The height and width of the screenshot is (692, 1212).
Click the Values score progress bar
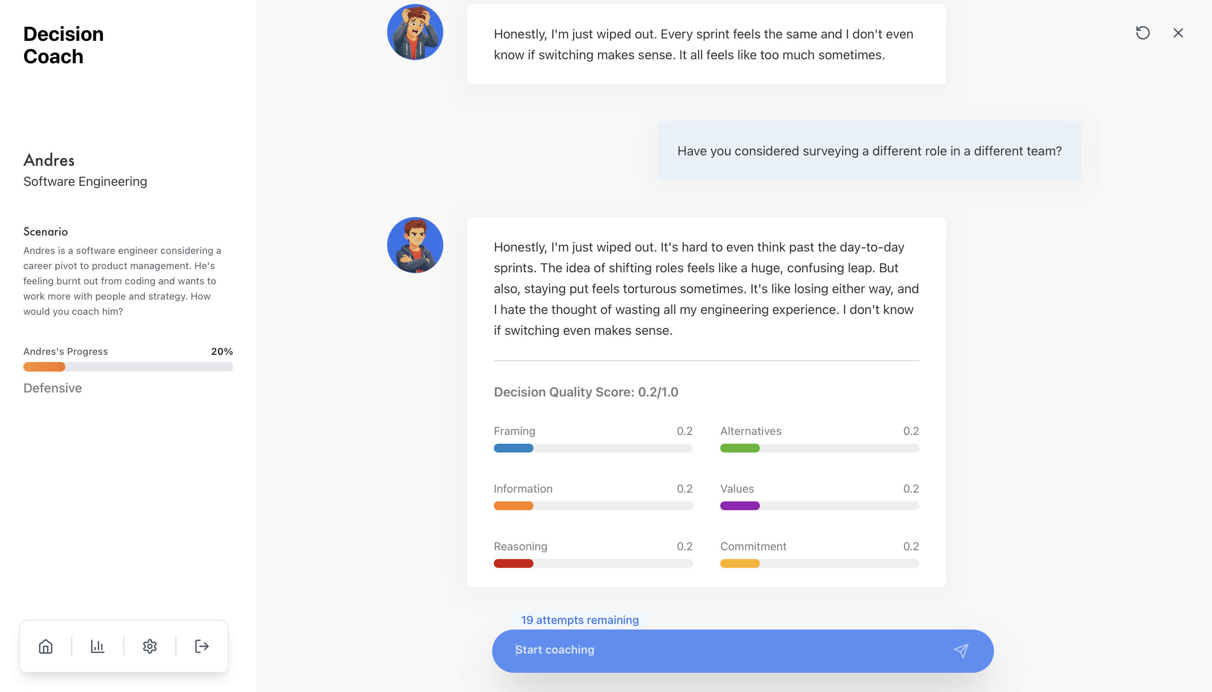819,505
